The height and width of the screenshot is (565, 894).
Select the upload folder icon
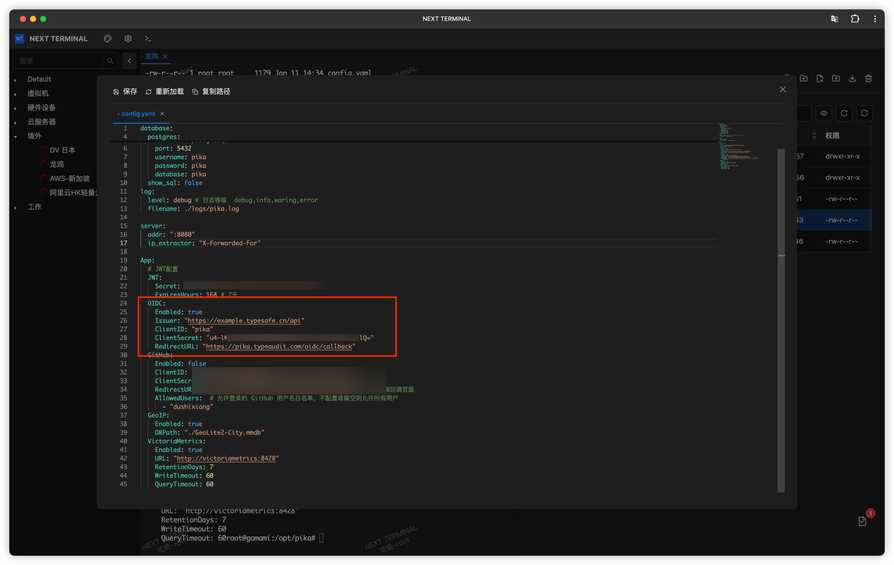pos(804,79)
